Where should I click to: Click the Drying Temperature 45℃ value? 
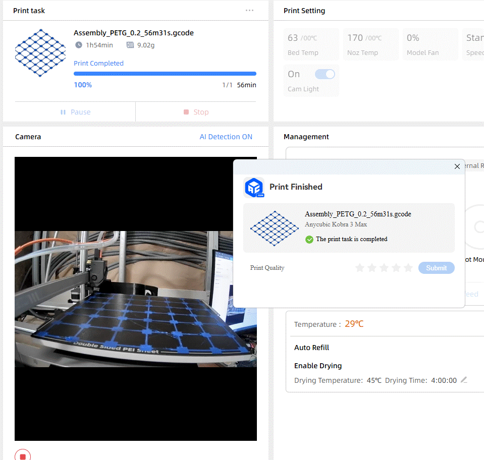374,380
